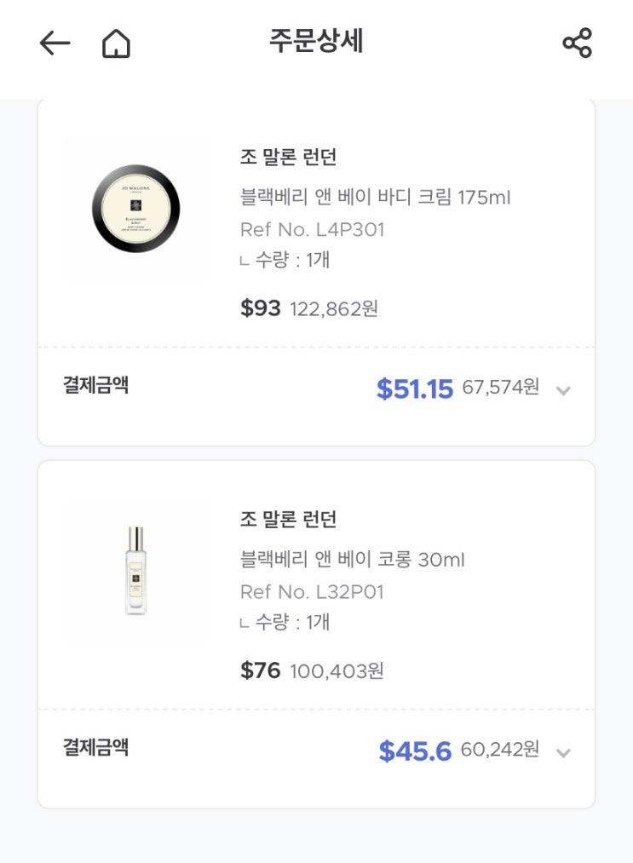Expand cologne payment amount chevron
Viewport: 633px width, 863px height.
[x=562, y=752]
